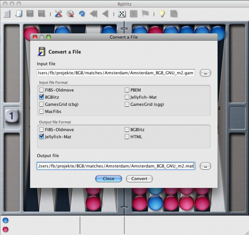249x235 pixels.
Task: Check the MacFibs input format
Action: coord(41,111)
